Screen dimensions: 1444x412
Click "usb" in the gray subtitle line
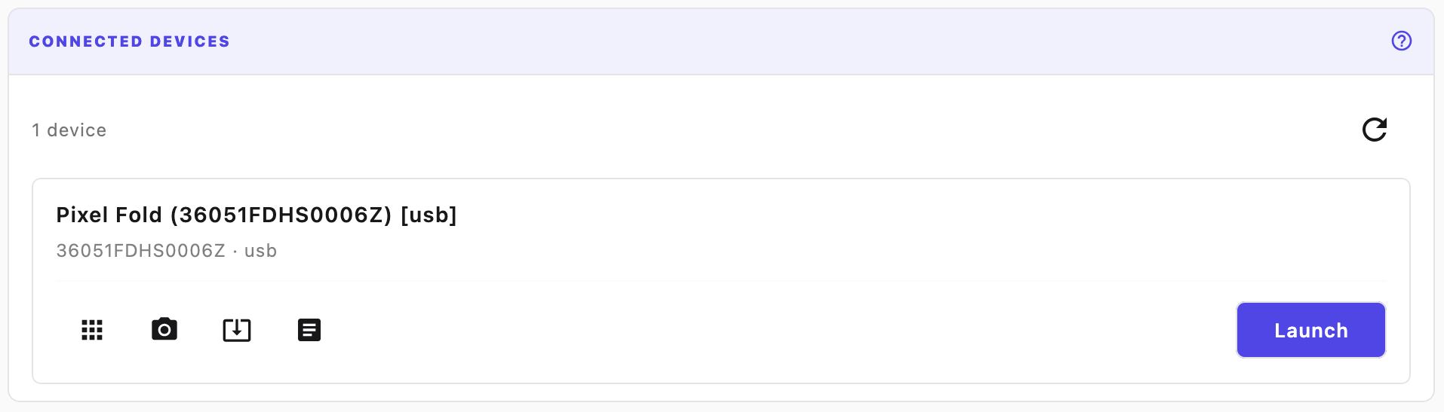(260, 251)
